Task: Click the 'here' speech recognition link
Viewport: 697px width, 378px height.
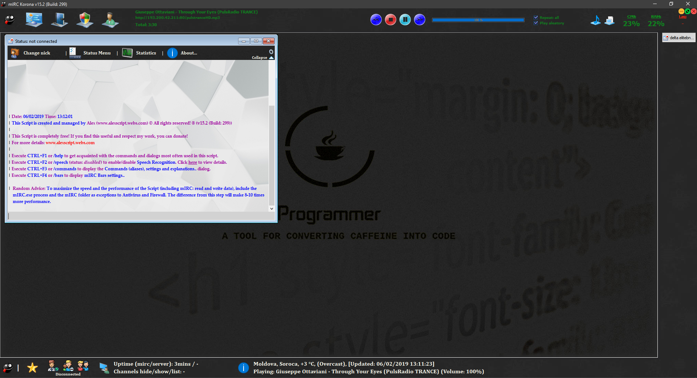Action: coord(192,162)
